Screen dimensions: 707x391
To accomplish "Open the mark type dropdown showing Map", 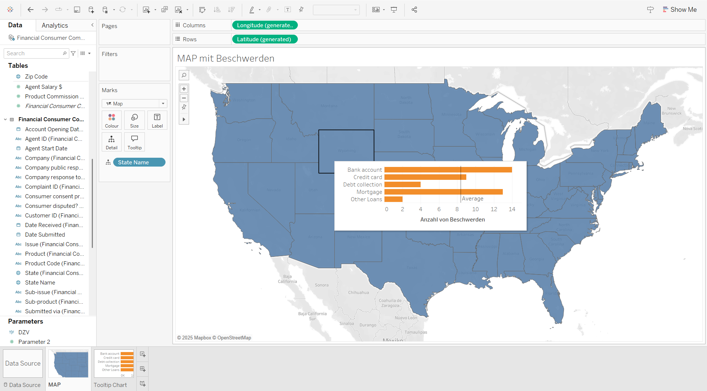I will click(x=163, y=103).
